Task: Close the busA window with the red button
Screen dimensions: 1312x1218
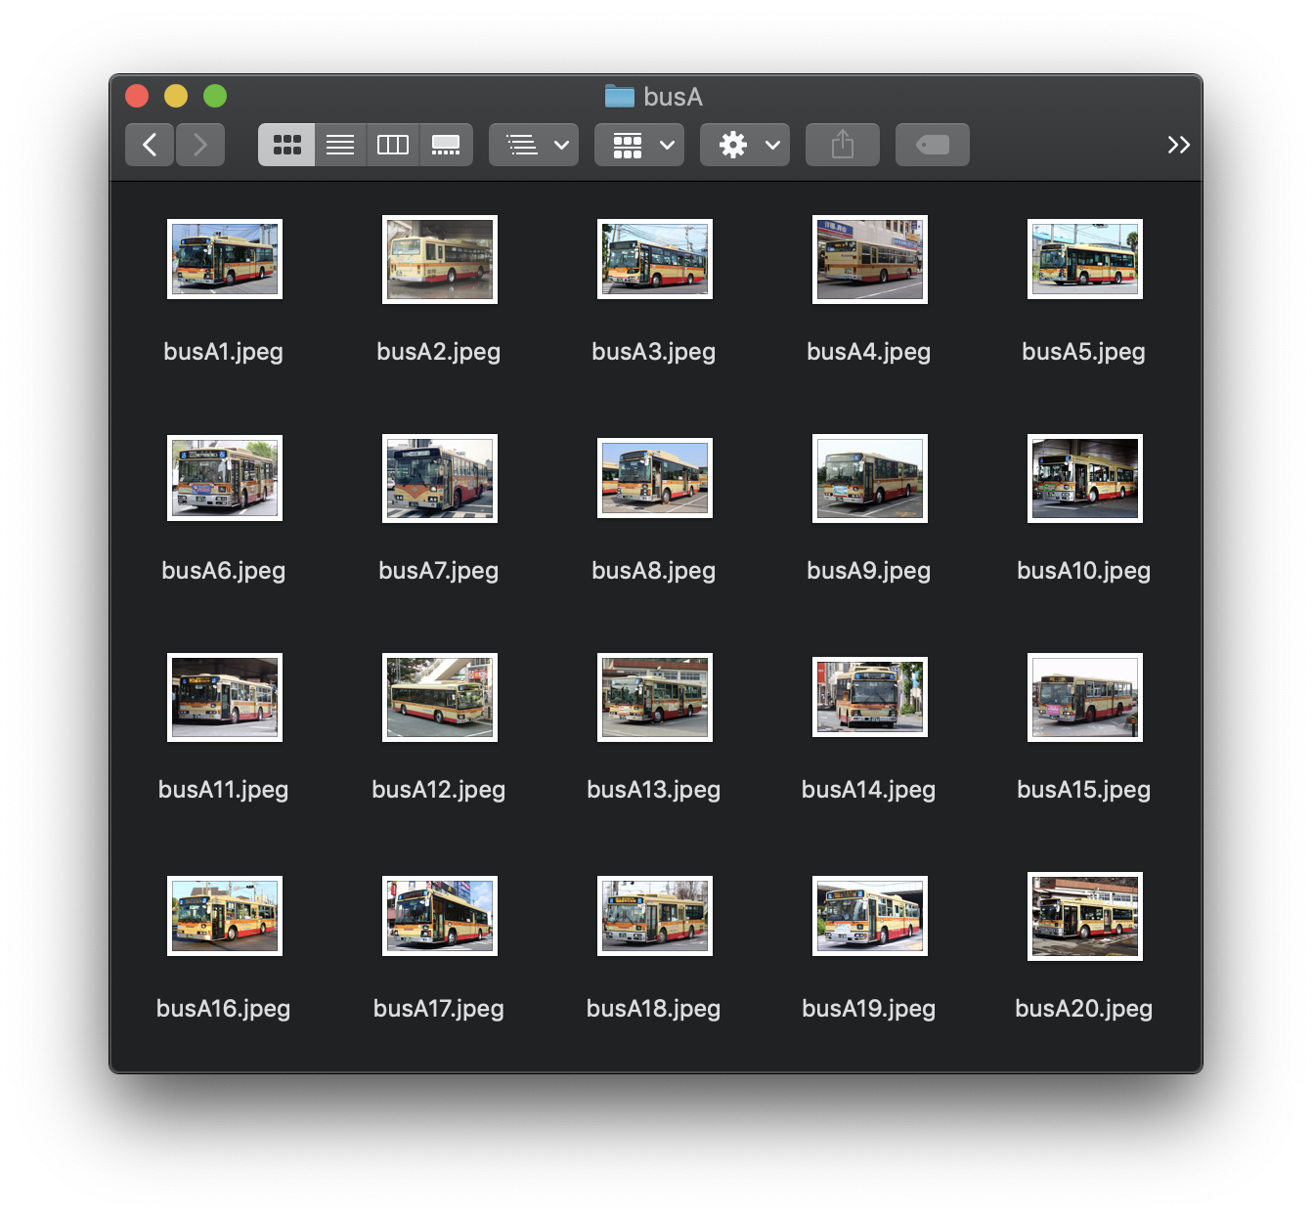Action: tap(137, 96)
